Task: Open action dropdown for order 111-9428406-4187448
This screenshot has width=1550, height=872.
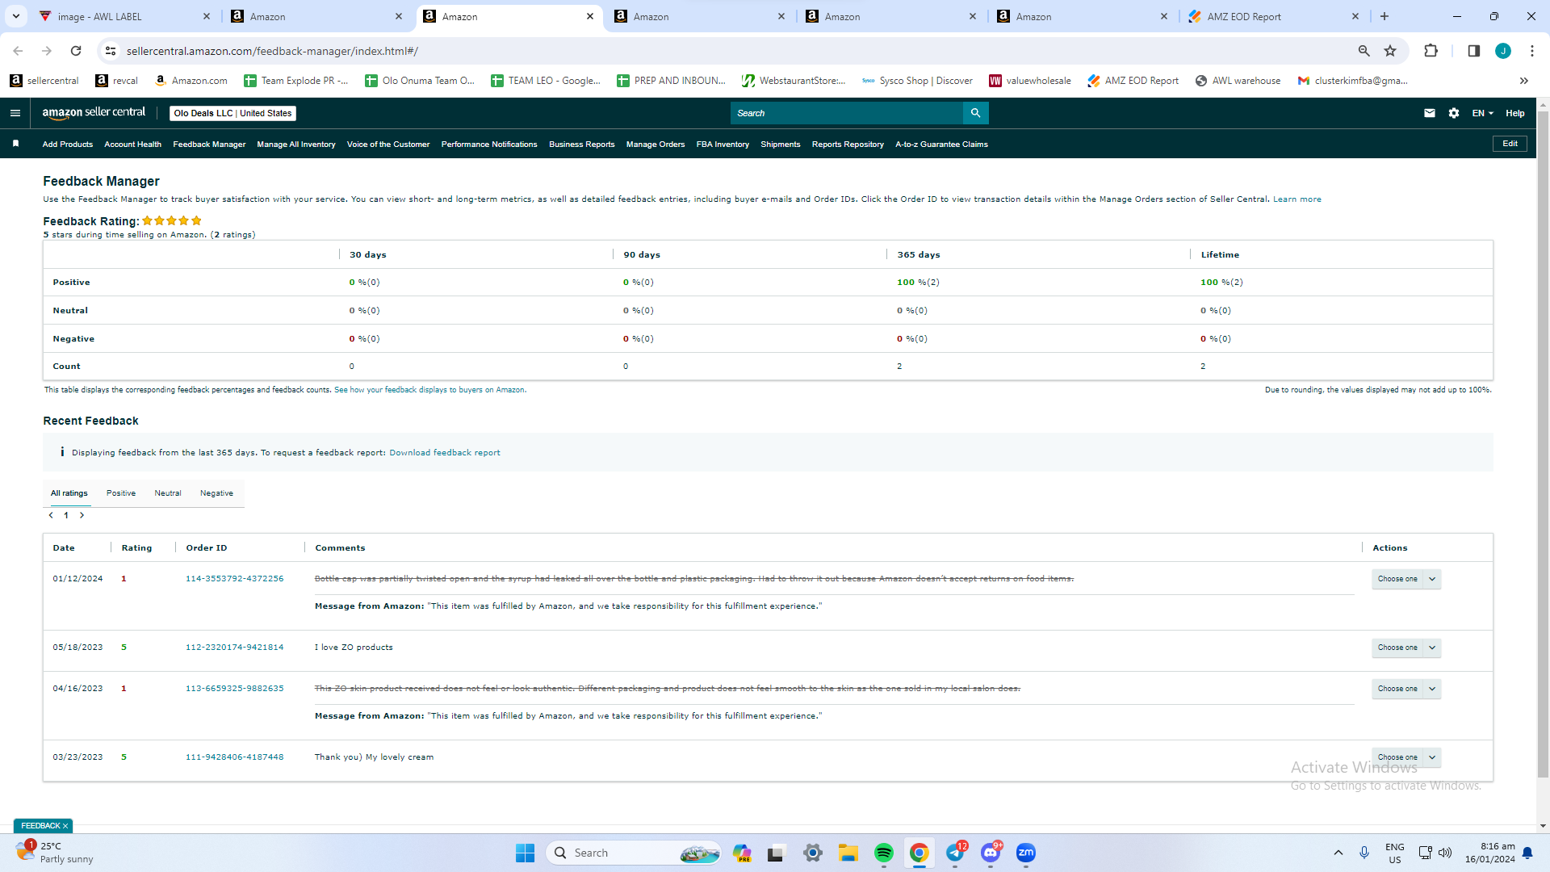Action: click(x=1405, y=757)
